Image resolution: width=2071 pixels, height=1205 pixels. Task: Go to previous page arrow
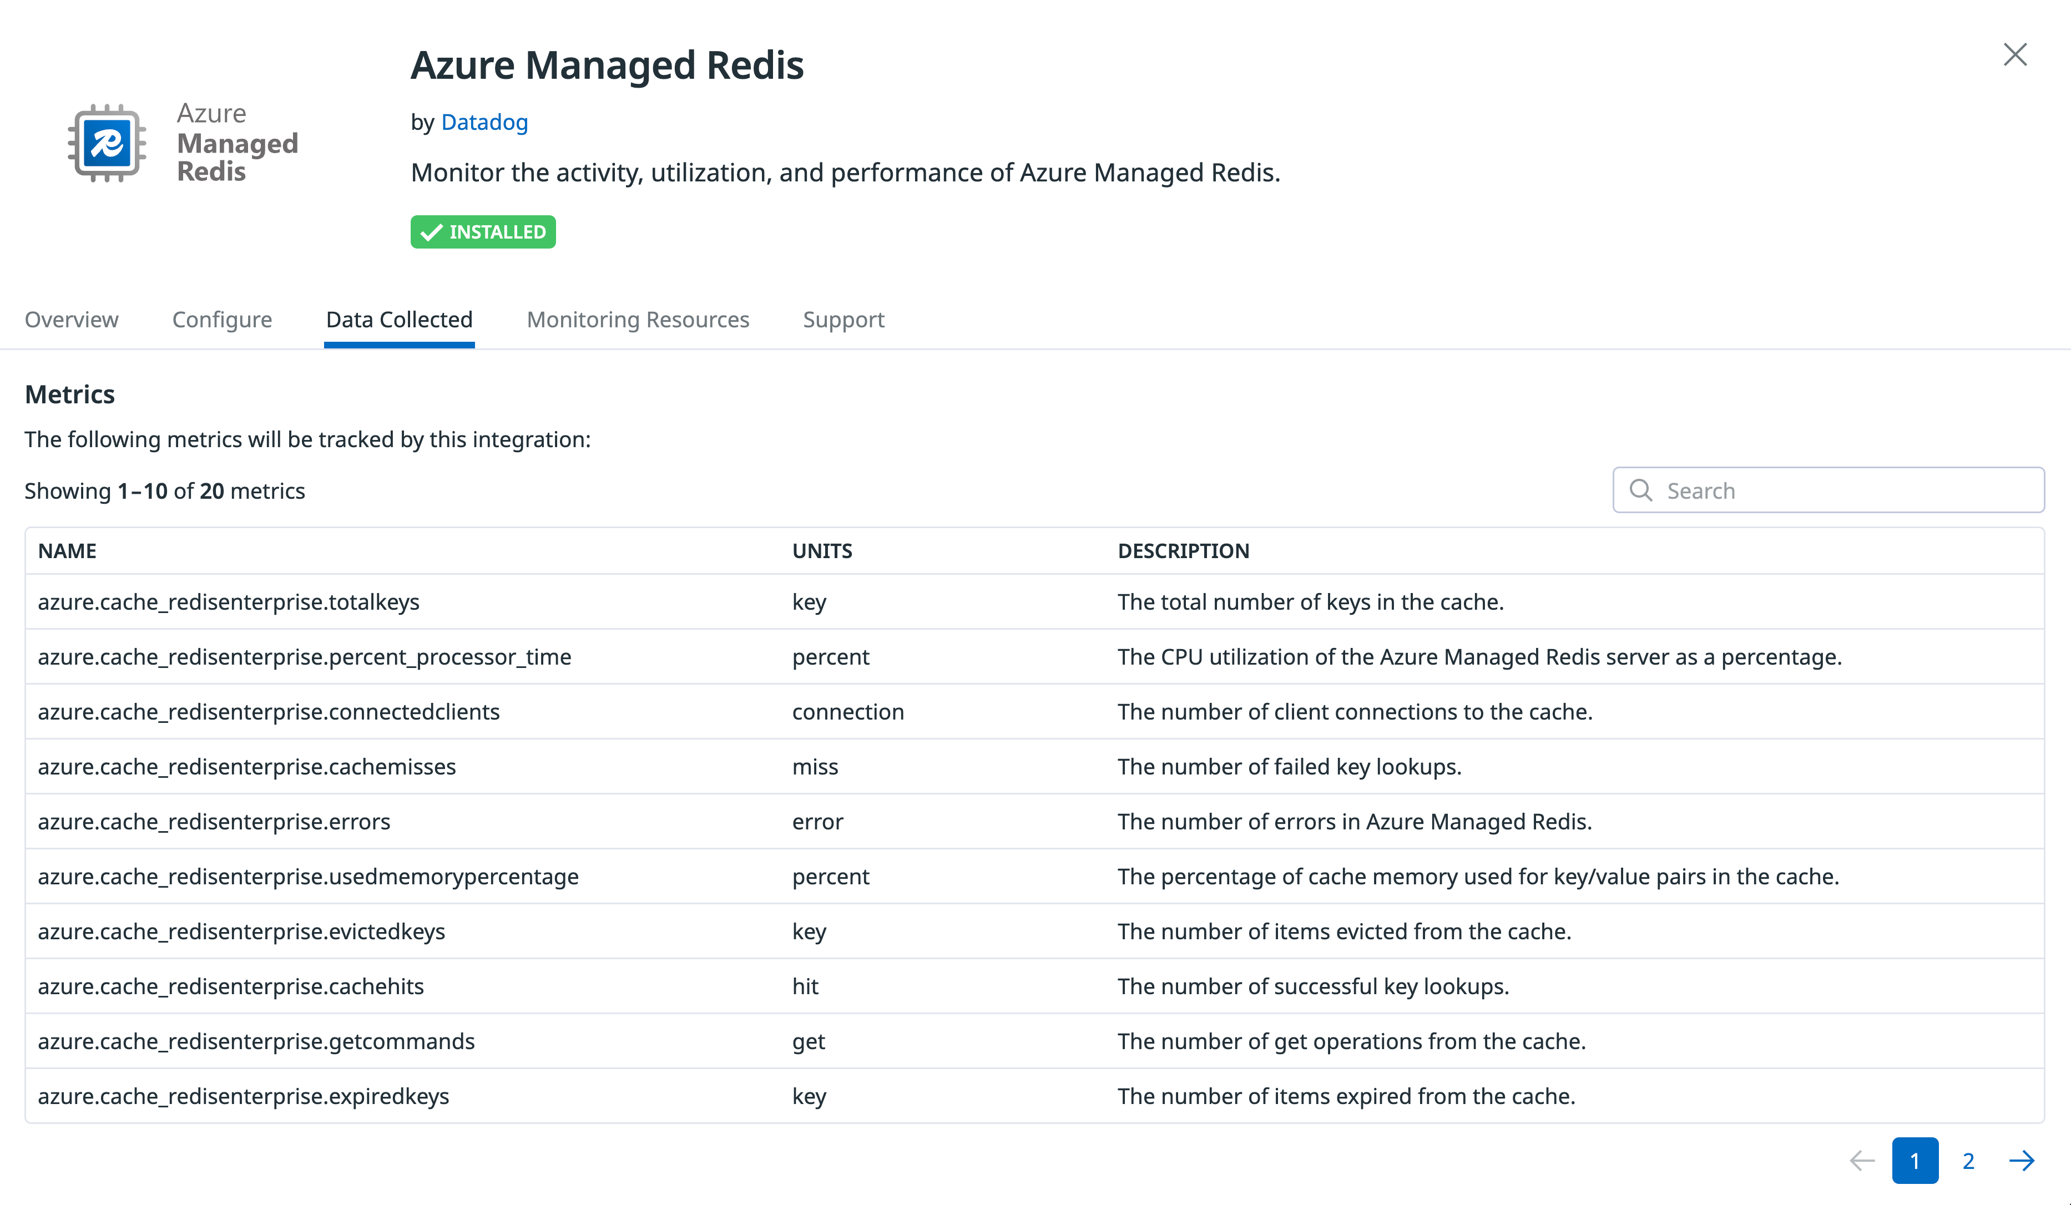point(1862,1161)
